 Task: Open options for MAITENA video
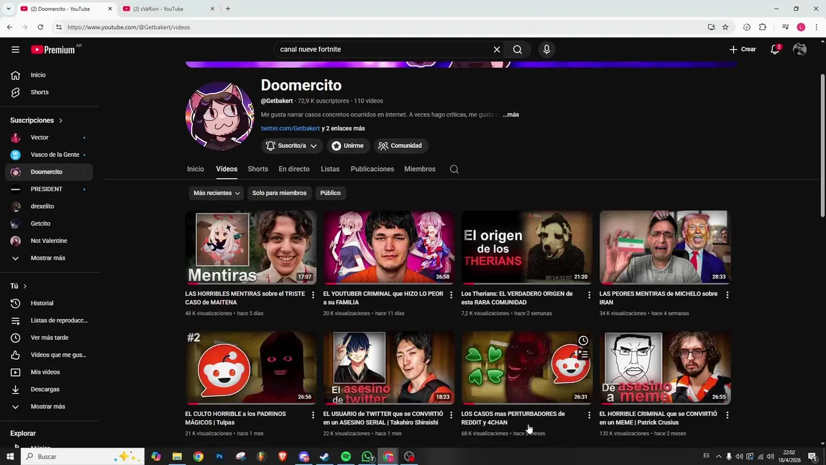(x=313, y=294)
